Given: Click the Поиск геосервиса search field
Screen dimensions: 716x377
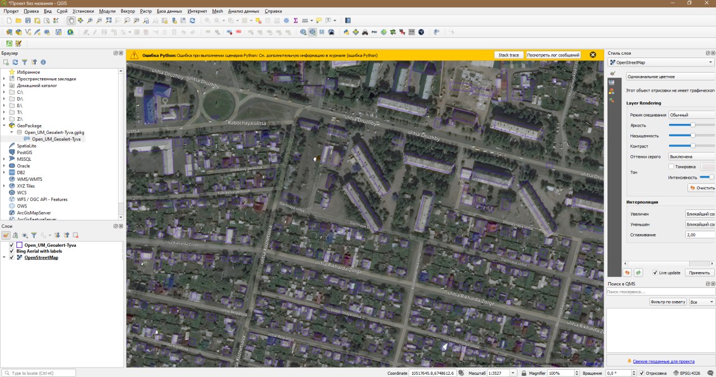Looking at the screenshot, I should [x=661, y=292].
